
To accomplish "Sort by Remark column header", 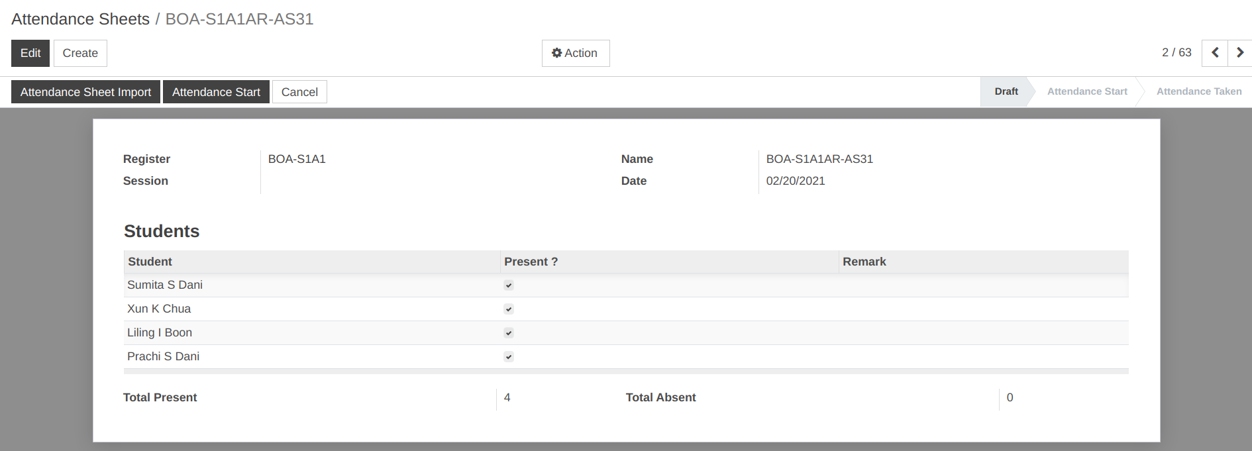I will pos(984,262).
